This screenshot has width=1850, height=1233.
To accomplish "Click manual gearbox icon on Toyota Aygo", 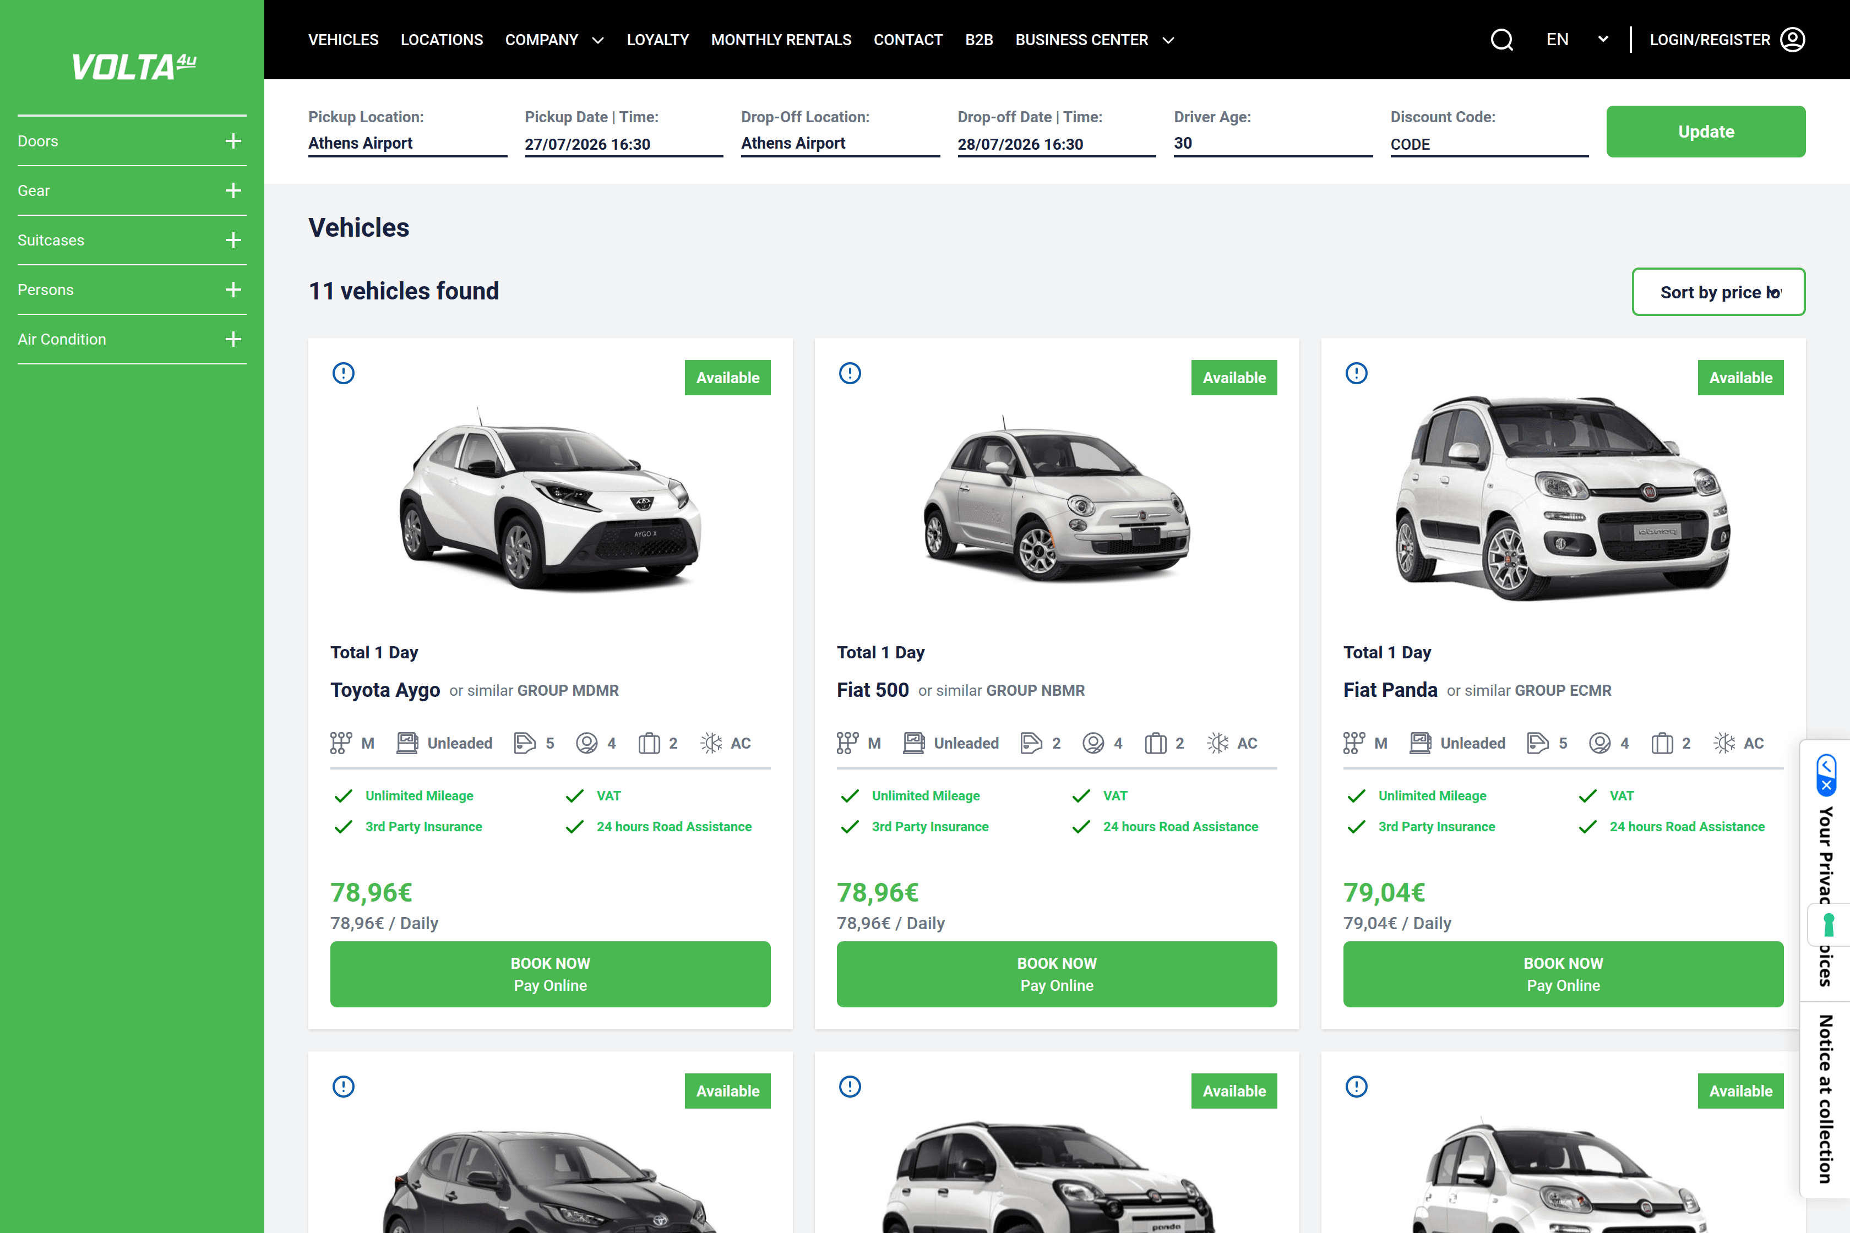I will 341,743.
